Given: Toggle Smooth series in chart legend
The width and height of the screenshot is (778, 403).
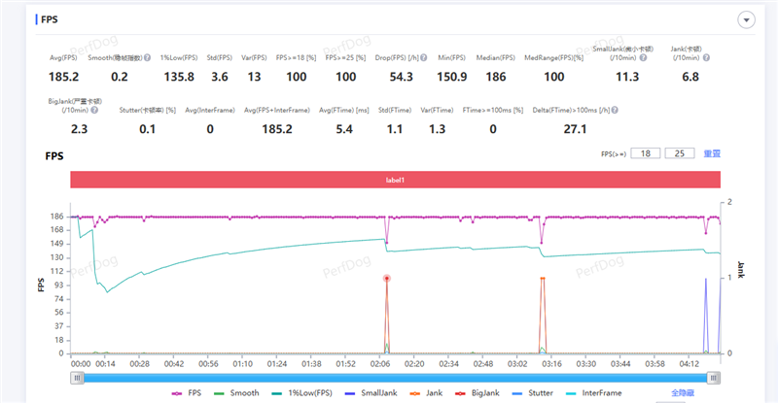Looking at the screenshot, I should (235, 393).
